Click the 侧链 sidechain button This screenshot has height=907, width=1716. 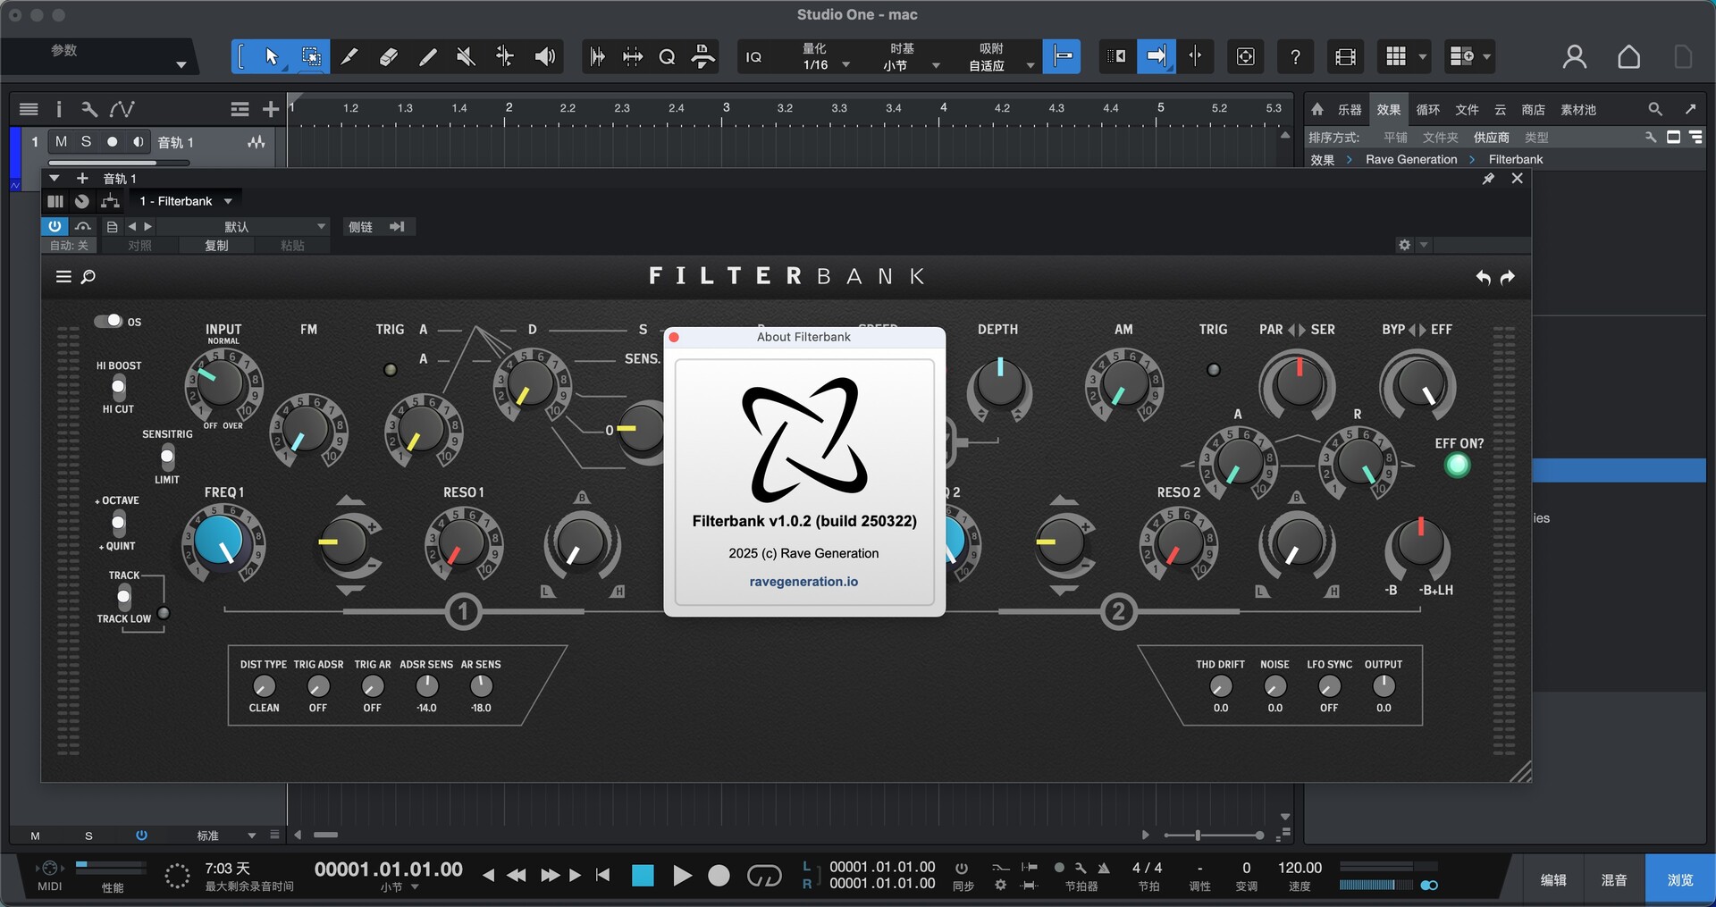coord(360,227)
